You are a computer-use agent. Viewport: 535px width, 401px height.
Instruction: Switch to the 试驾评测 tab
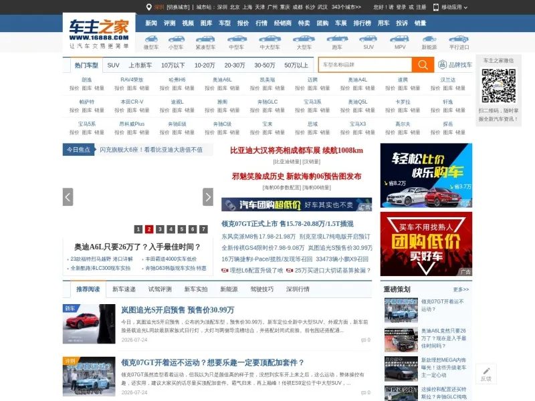160,289
